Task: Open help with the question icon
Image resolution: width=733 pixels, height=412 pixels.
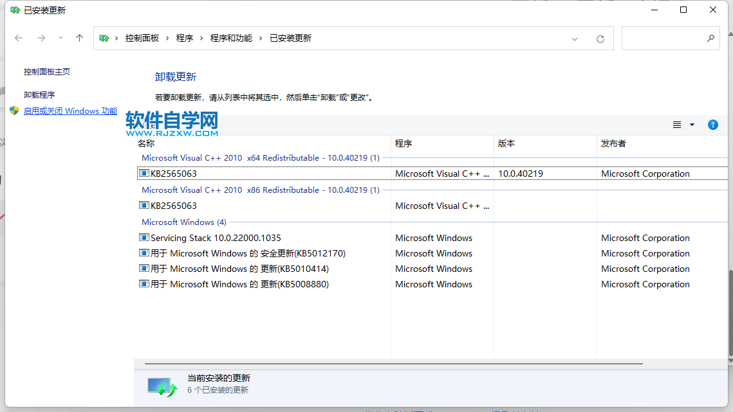Action: point(713,125)
